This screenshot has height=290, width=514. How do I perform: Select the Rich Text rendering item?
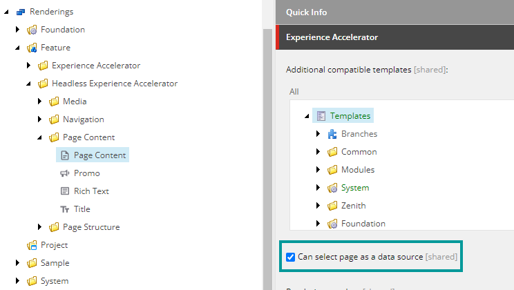click(x=91, y=191)
